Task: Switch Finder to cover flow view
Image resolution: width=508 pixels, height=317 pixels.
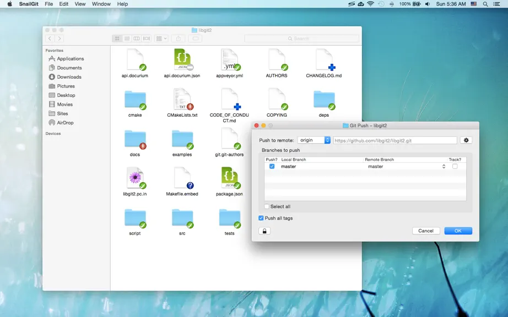Action: [x=147, y=39]
